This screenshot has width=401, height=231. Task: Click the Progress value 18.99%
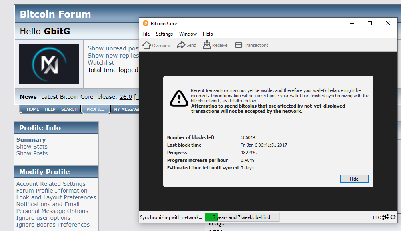249,153
